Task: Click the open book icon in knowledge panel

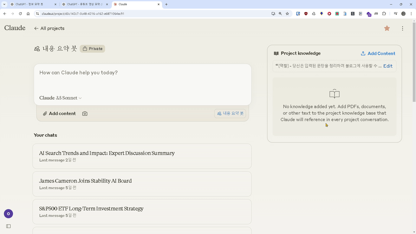Action: [334, 94]
